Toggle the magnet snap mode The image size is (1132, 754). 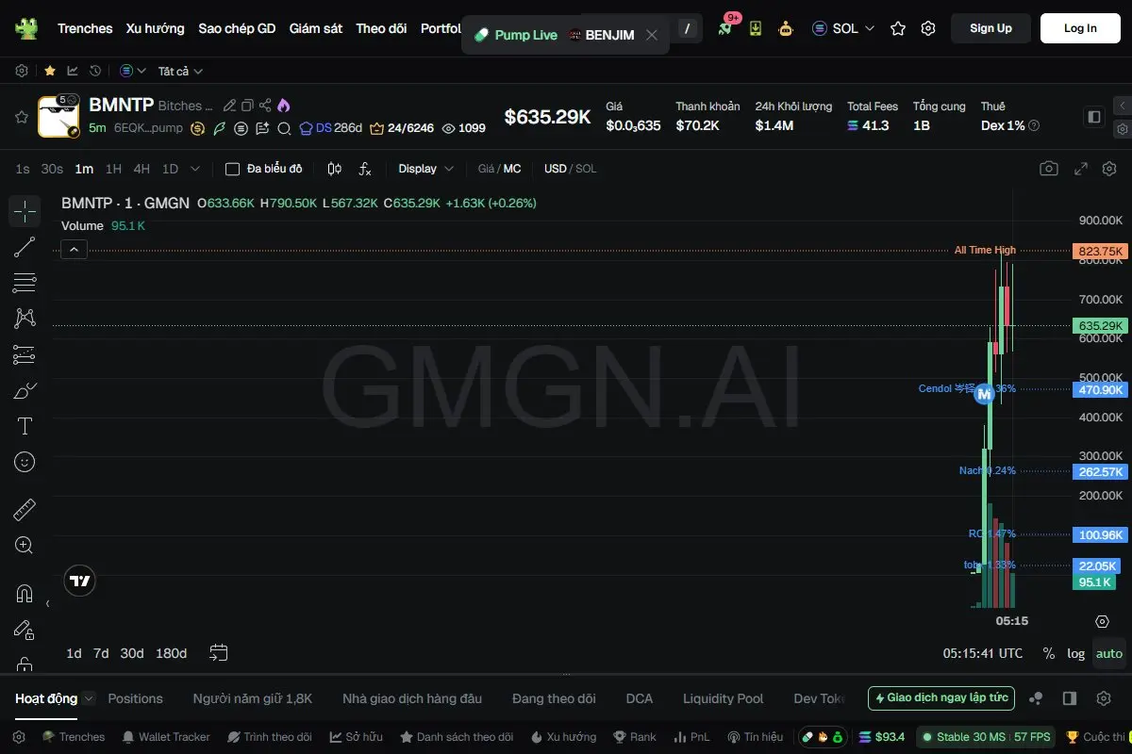point(25,594)
